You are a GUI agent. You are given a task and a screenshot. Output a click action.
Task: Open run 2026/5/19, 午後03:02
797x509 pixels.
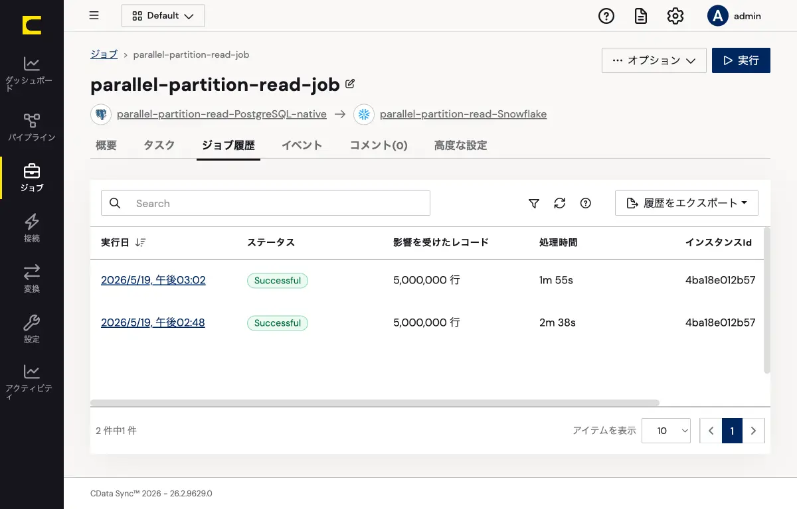[153, 281]
